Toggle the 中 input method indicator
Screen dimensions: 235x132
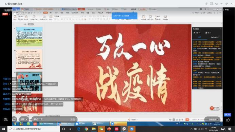206,129
